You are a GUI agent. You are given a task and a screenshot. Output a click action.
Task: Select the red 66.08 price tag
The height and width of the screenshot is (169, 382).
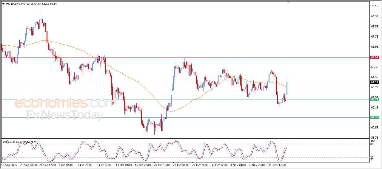375,58
